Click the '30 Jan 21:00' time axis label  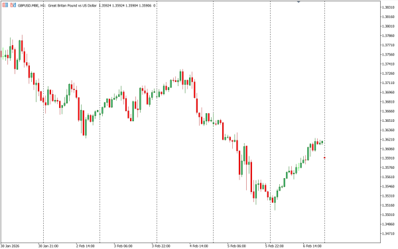48,246
